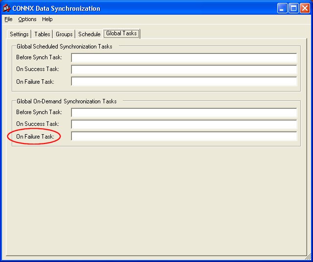Click the Scheduled On Success Task label
Viewport: 313px width, 262px height.
(38, 69)
